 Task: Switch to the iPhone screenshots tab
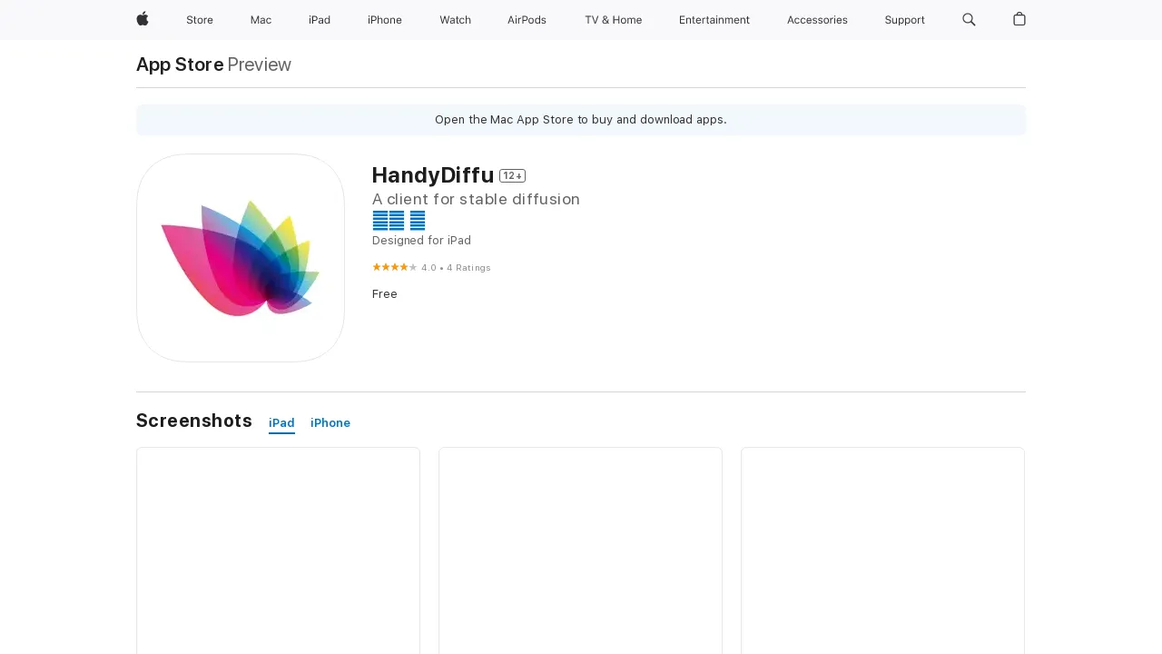pos(330,423)
